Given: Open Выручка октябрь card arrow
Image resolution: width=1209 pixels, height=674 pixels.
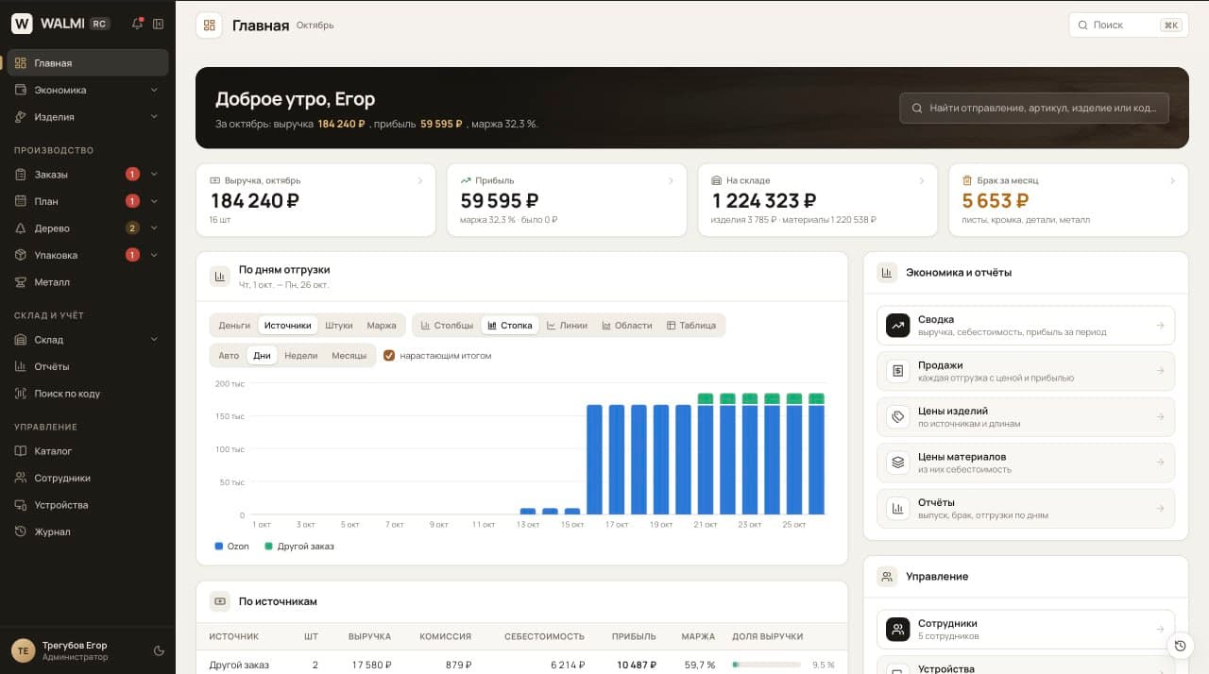Looking at the screenshot, I should pos(420,180).
